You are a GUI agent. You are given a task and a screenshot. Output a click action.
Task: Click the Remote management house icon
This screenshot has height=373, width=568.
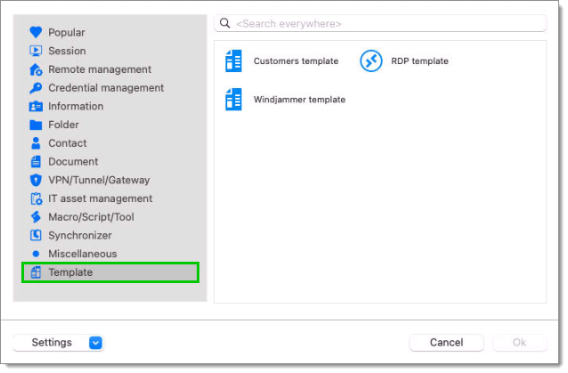point(36,69)
